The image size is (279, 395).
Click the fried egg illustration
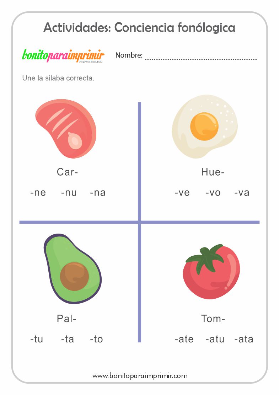pos(204,126)
